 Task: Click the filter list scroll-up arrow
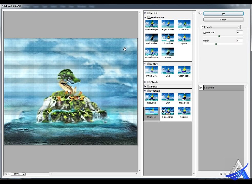(194, 13)
